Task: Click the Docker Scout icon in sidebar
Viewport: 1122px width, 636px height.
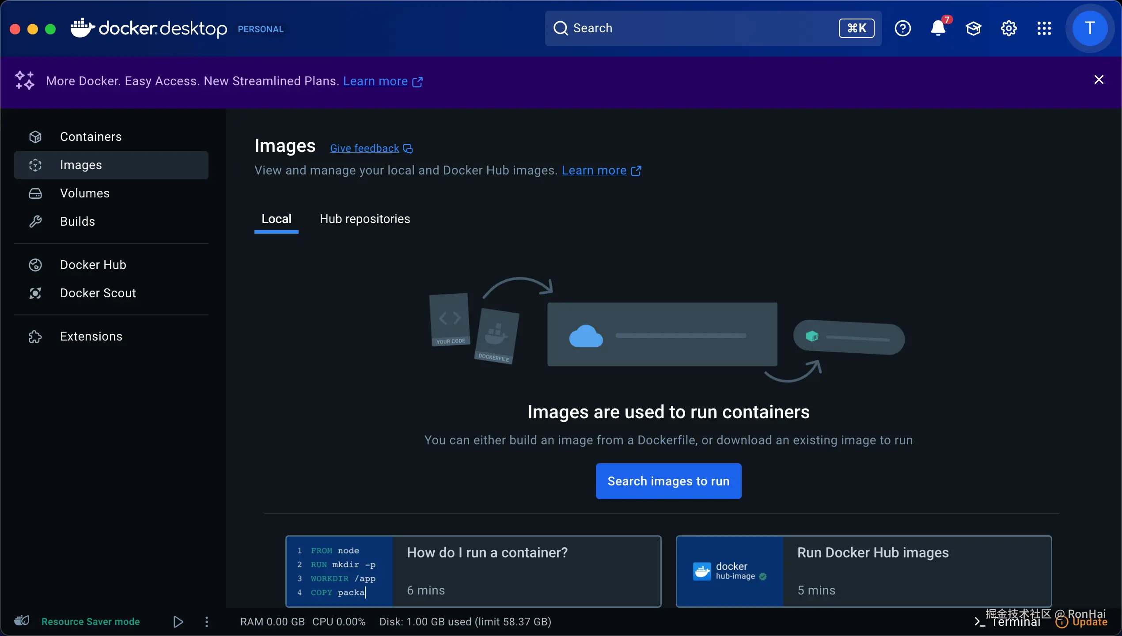Action: click(x=35, y=293)
